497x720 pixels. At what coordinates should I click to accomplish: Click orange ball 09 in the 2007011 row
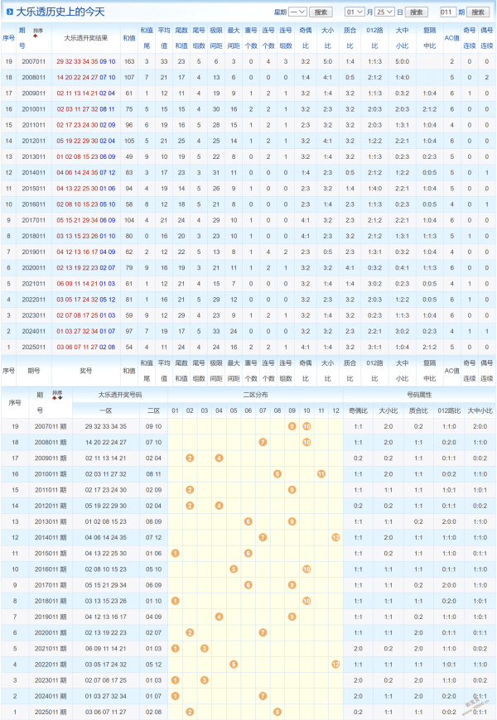pyautogui.click(x=292, y=425)
